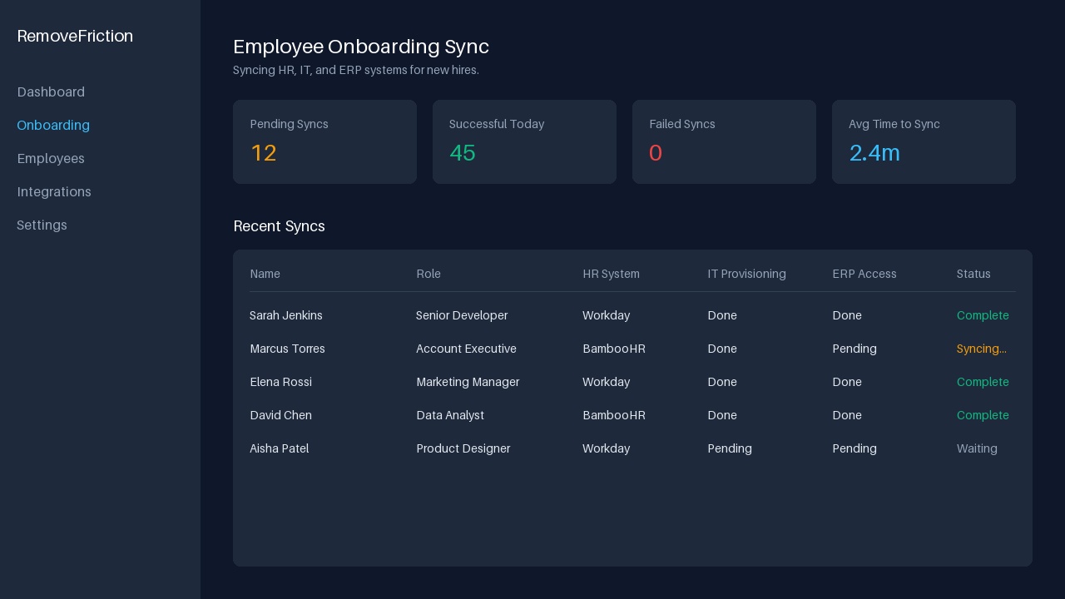Select the Onboarding navigation item
The width and height of the screenshot is (1065, 599).
point(53,126)
